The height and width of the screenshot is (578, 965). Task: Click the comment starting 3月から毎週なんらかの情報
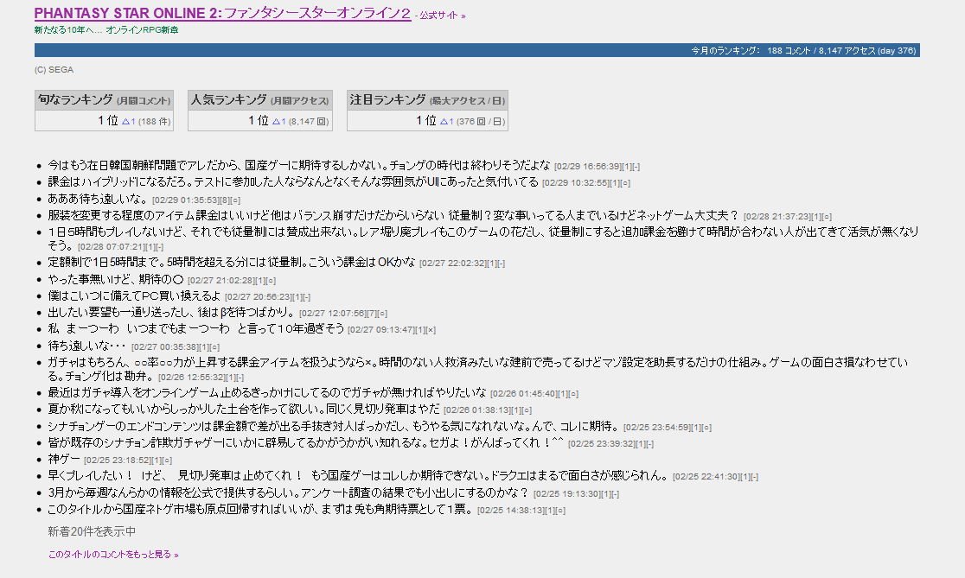(x=288, y=492)
